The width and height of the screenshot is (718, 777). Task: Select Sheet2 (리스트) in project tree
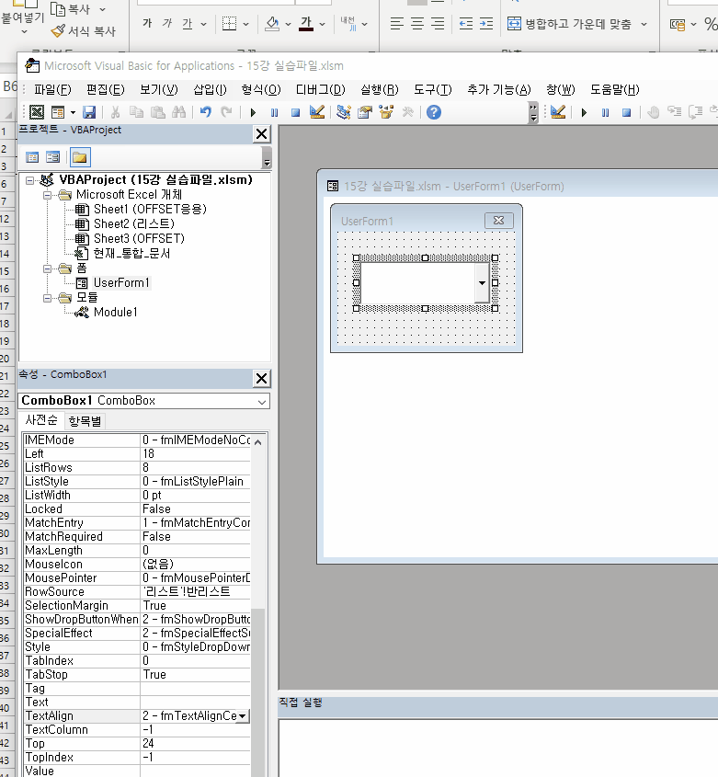coord(134,224)
